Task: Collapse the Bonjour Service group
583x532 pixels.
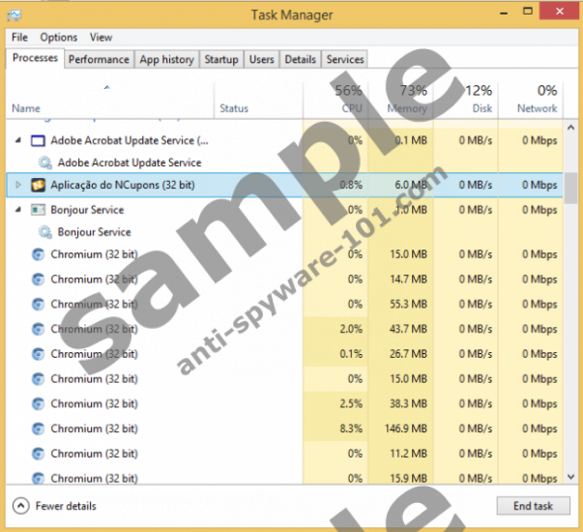Action: [x=18, y=210]
